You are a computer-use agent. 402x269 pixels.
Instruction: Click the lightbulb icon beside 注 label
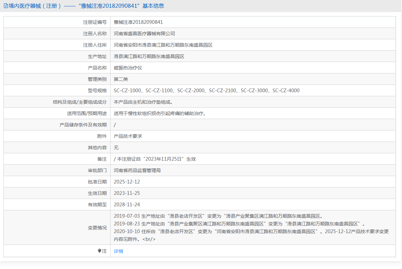(x=99, y=251)
